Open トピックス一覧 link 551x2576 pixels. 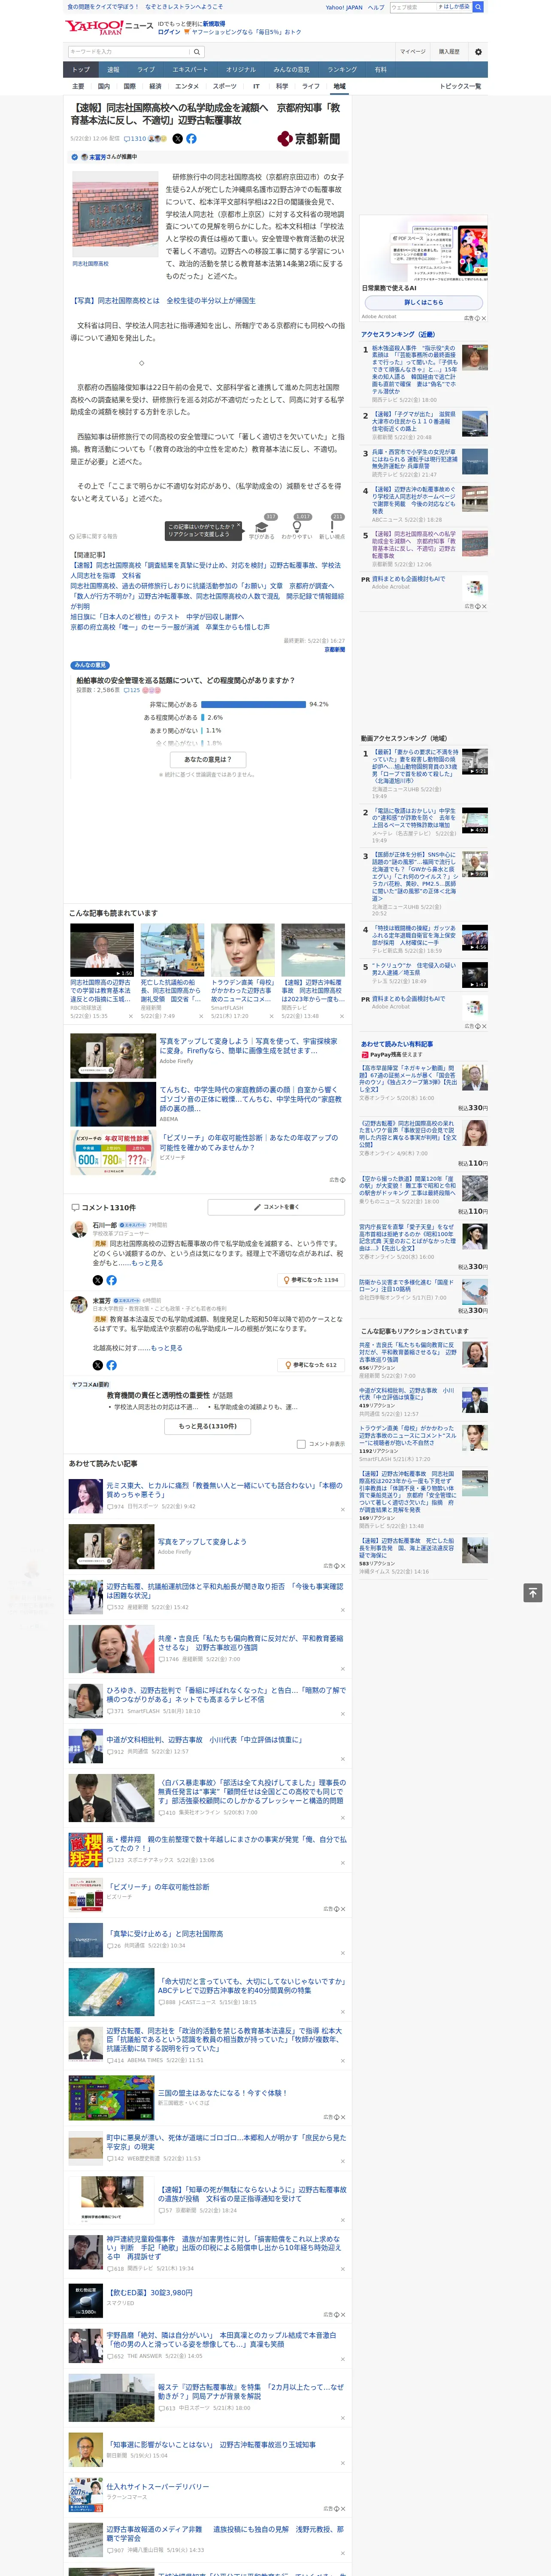tap(460, 87)
